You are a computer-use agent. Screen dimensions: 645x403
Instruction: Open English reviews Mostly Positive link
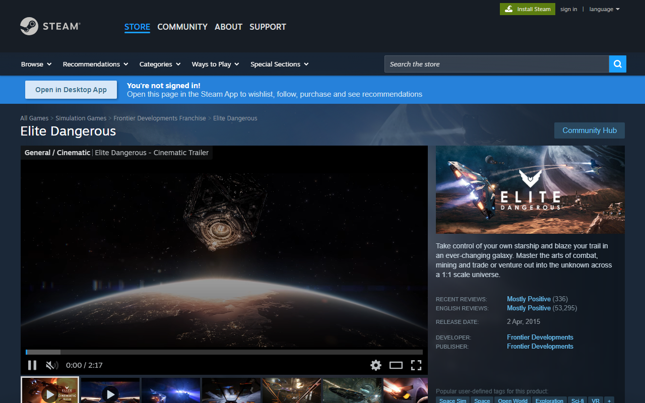pos(529,308)
